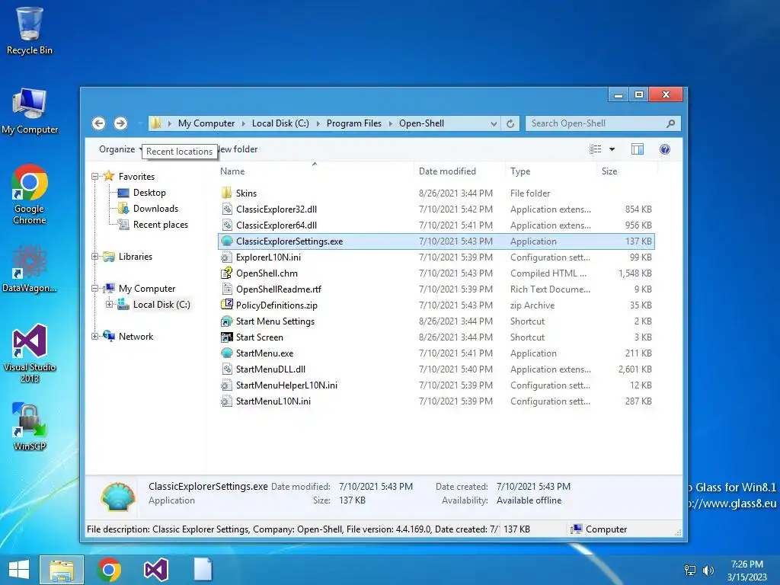780x585 pixels.
Task: Select Google Chrome desktop shortcut
Action: pyautogui.click(x=30, y=194)
